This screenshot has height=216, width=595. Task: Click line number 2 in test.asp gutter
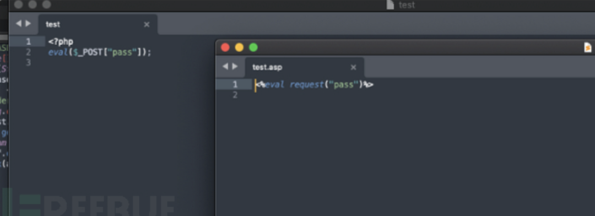pos(235,95)
